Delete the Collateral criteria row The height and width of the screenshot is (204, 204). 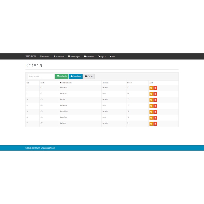155,106
